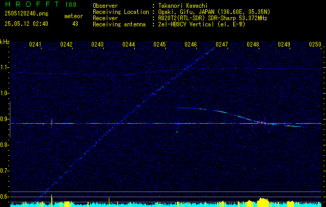Click frequency axis label 0.9
The image size is (326, 207).
point(4,119)
